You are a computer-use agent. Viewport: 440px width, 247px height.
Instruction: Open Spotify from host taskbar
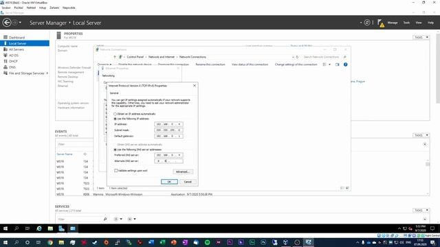(208, 242)
